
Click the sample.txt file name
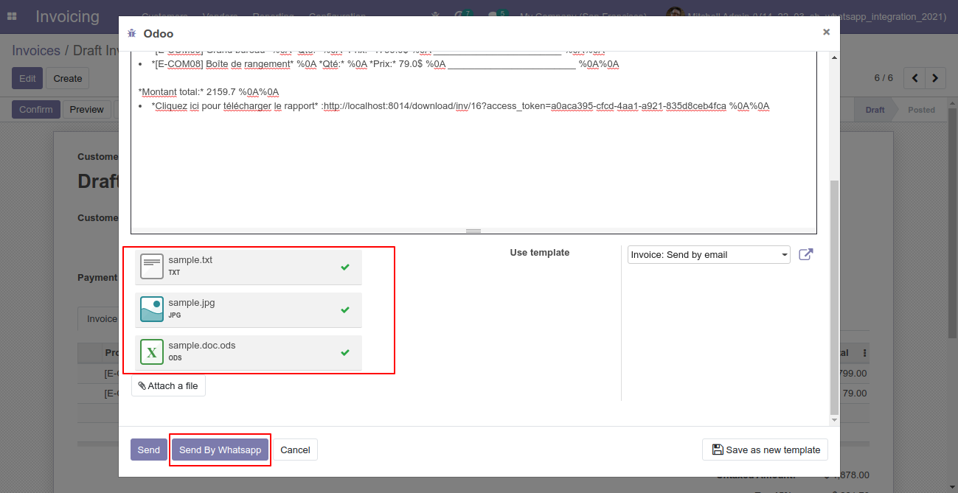190,260
